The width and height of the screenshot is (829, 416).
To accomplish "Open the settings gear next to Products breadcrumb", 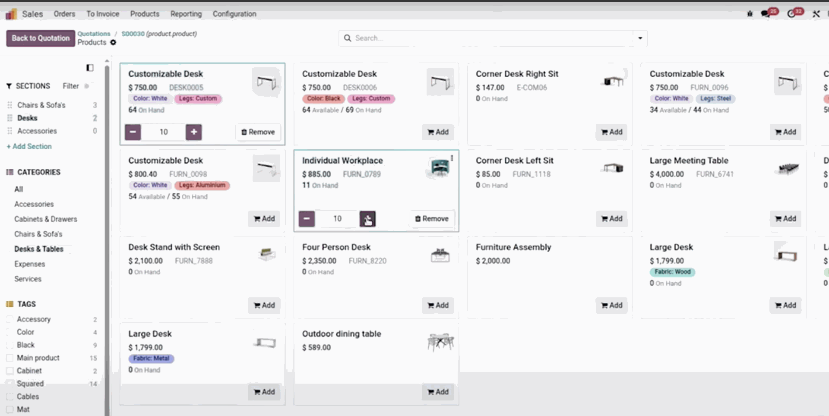I will click(113, 42).
